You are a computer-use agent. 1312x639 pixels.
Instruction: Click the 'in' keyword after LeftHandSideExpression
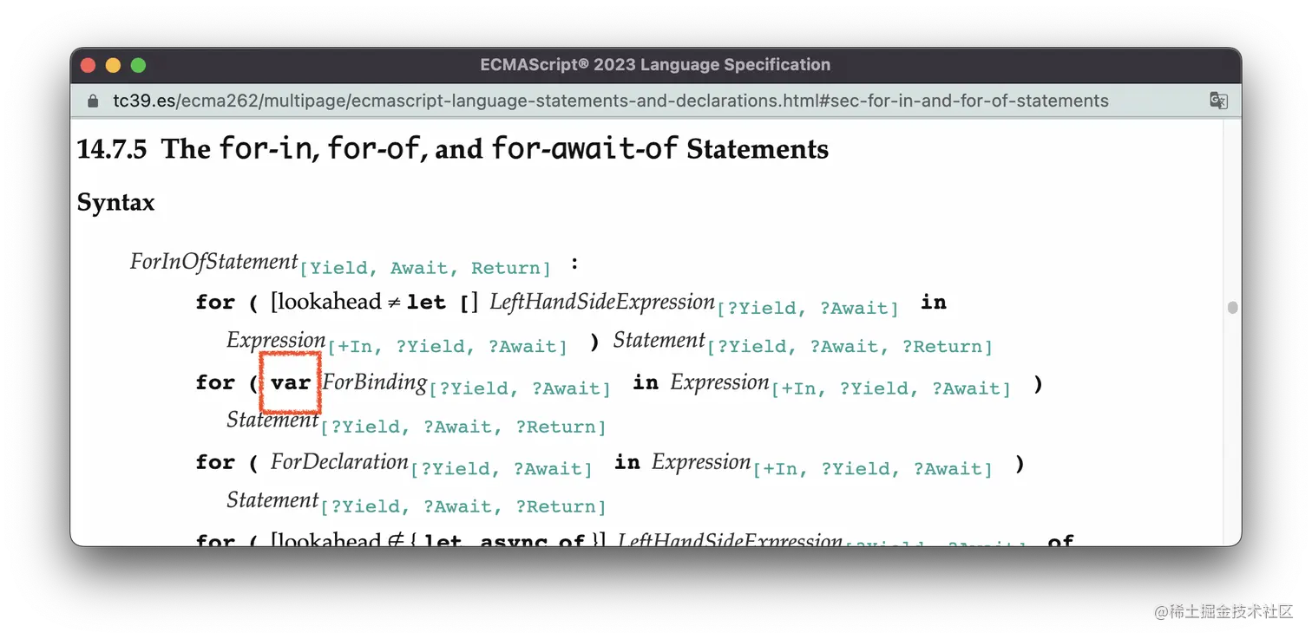point(934,302)
